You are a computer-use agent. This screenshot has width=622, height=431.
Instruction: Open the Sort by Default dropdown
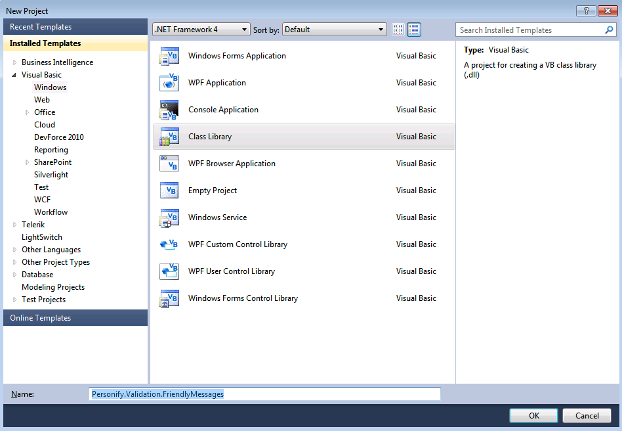(x=335, y=30)
